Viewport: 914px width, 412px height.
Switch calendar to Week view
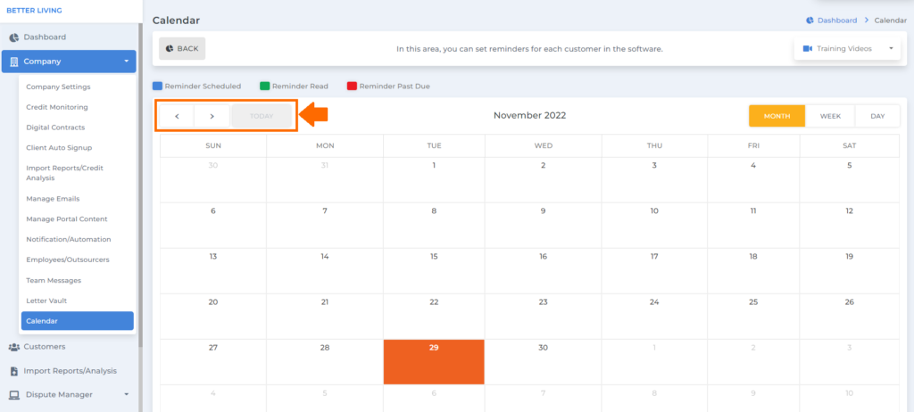tap(830, 116)
